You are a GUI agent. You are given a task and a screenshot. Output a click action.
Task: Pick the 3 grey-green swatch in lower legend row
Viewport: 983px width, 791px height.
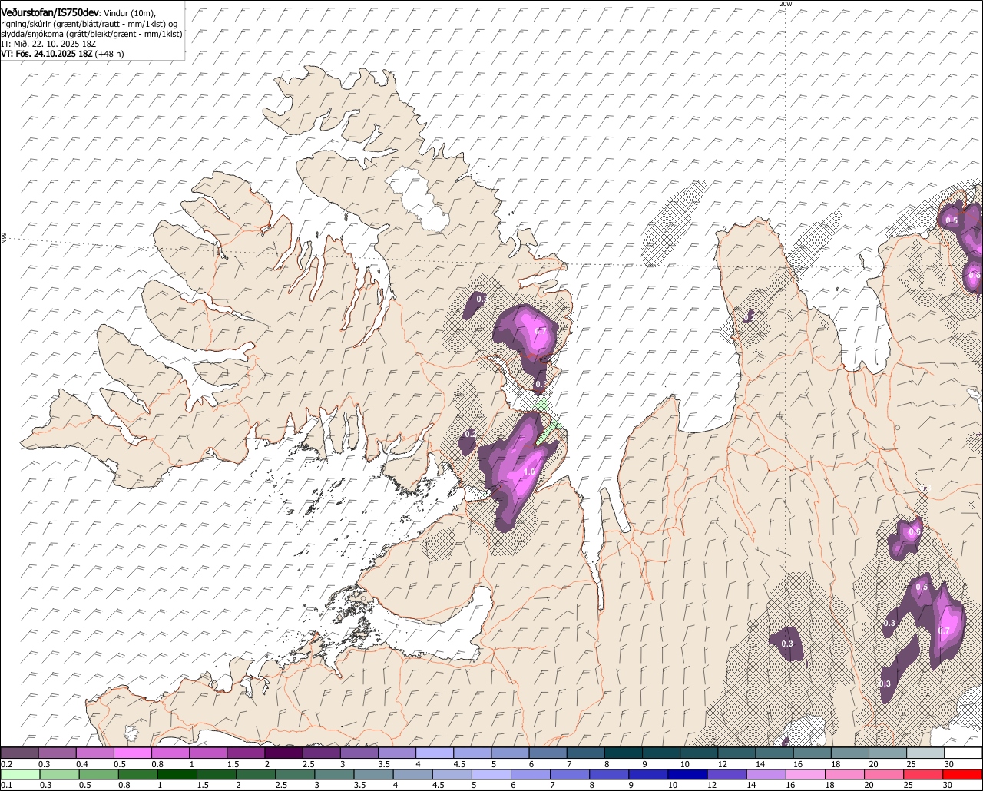[x=334, y=774]
